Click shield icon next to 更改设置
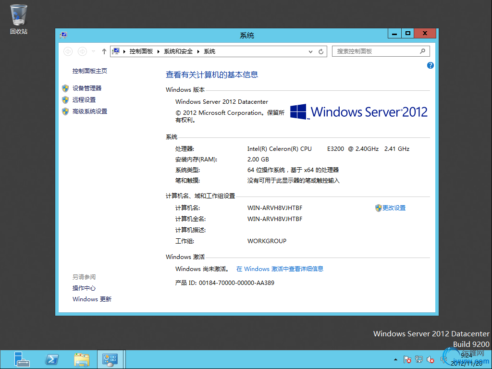Screen dimensions: 492x369 [379, 208]
